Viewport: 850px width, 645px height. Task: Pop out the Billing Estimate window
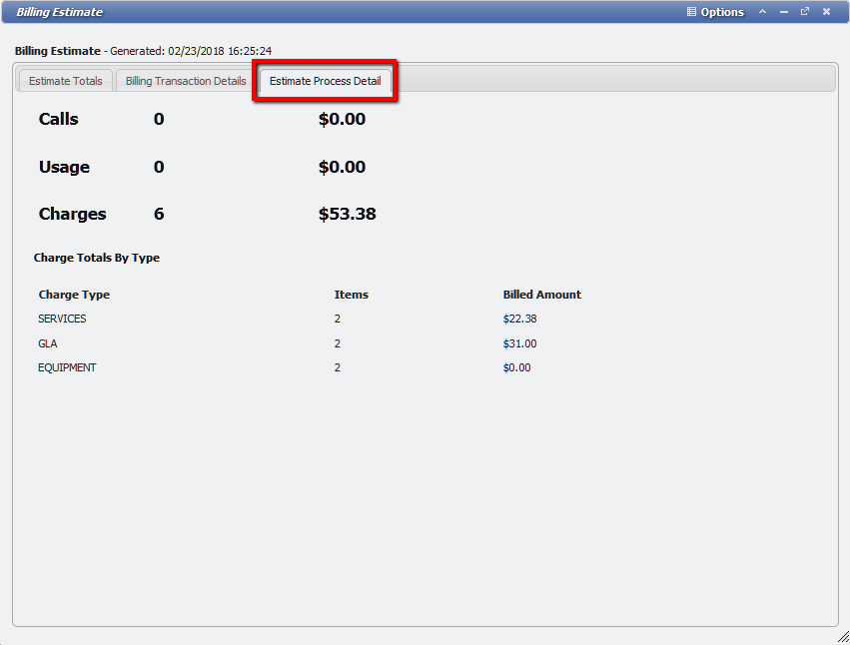pos(804,12)
